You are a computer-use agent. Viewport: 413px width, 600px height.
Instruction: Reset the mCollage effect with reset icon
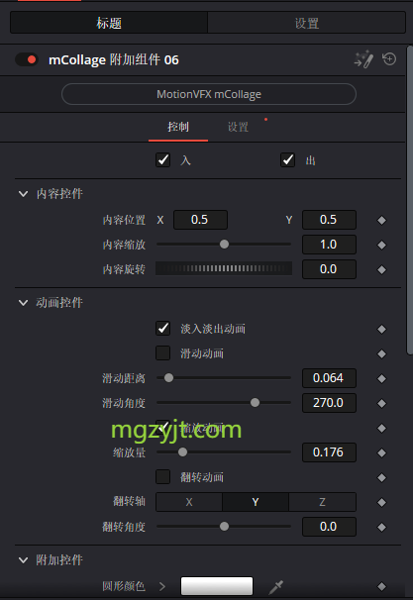pos(389,59)
